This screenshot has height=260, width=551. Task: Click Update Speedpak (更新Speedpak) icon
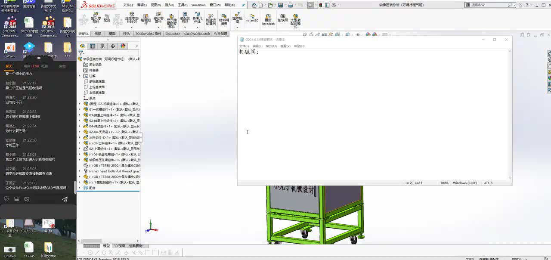point(268,19)
